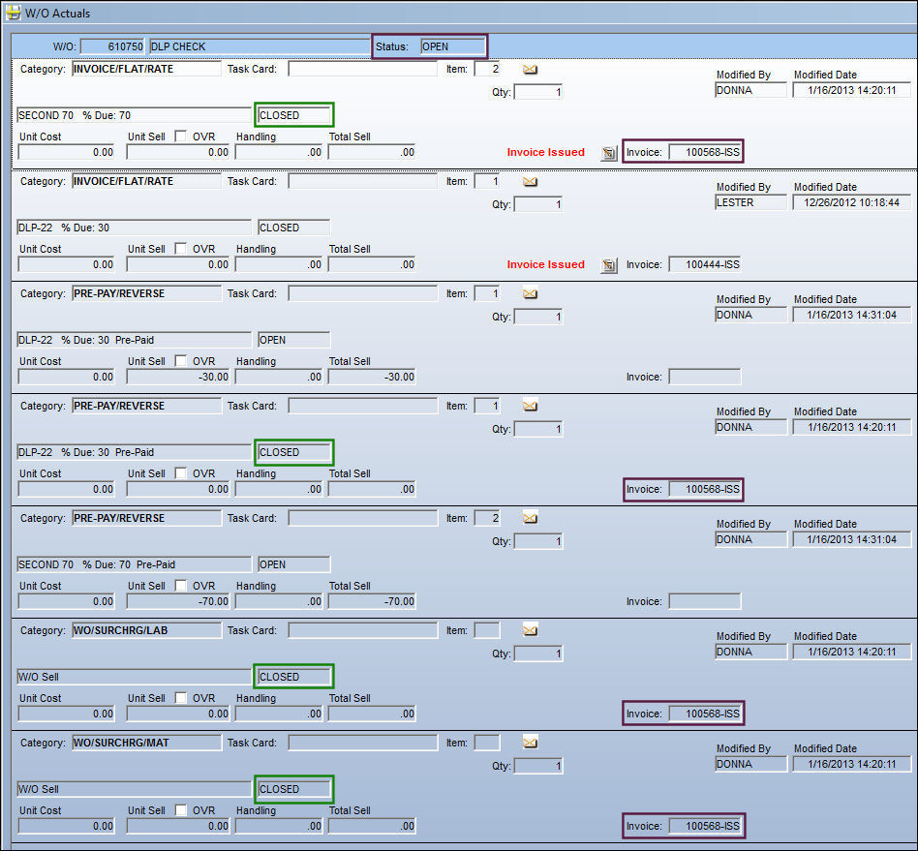Click the Invoice Issued text beside invoice 100444-ISS
Screen dimensions: 918x851
tap(545, 264)
